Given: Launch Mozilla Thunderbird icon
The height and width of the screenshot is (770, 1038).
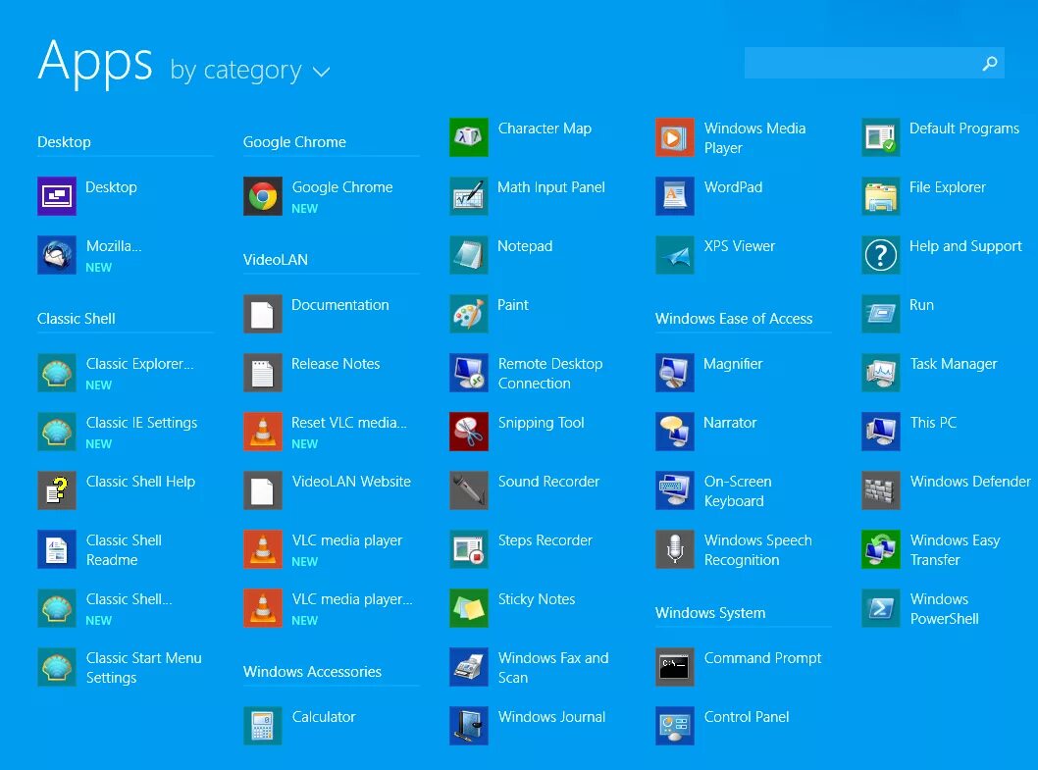Looking at the screenshot, I should click(57, 255).
